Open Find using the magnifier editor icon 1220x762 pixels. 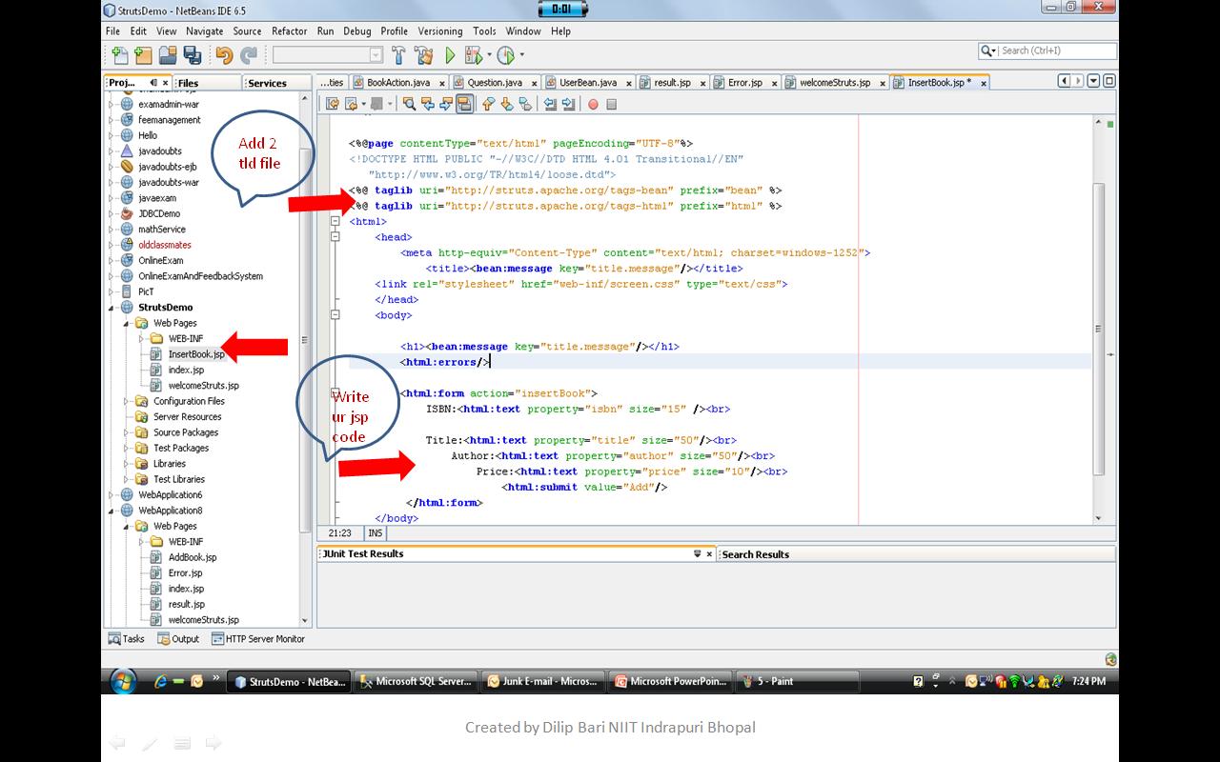tap(410, 103)
